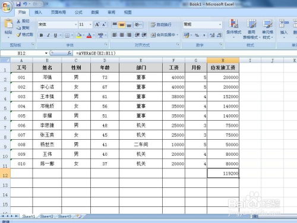The width and height of the screenshot is (297, 223).
Task: Open the font size dropdown
Action: pyautogui.click(x=90, y=24)
